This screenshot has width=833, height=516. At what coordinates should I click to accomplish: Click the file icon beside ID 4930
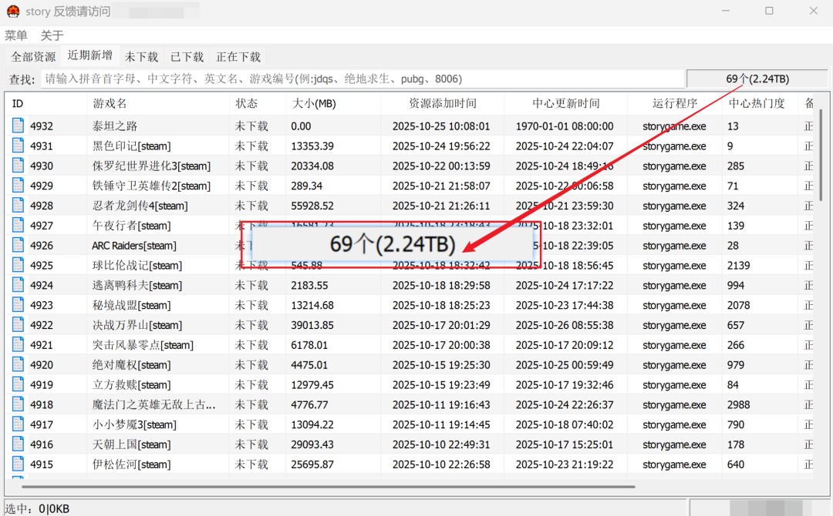pyautogui.click(x=19, y=166)
